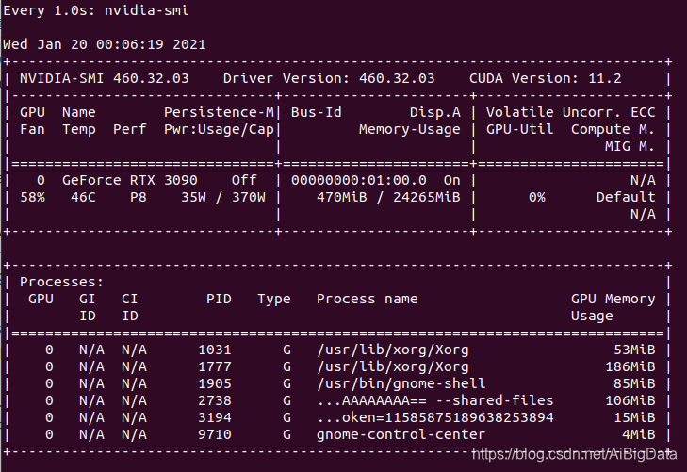Click the blog.csdn.net/AiBigData watermark link

[x=575, y=454]
